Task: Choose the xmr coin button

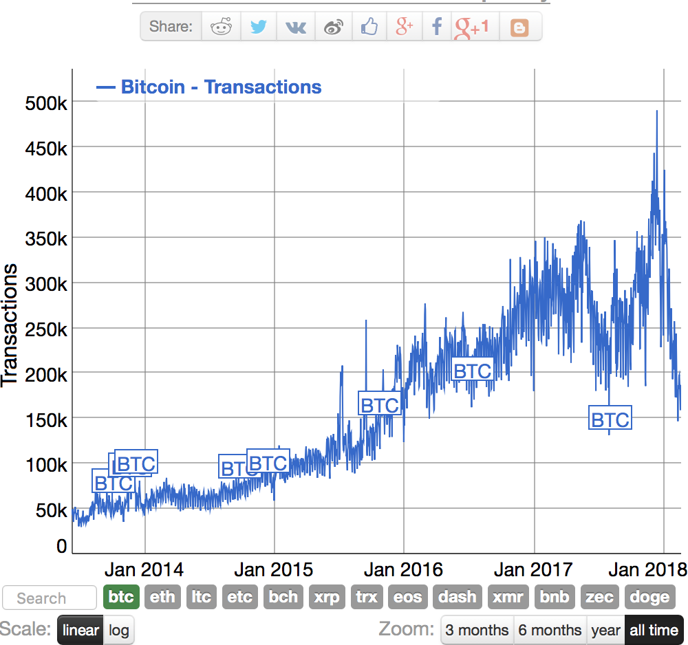Action: point(508,597)
